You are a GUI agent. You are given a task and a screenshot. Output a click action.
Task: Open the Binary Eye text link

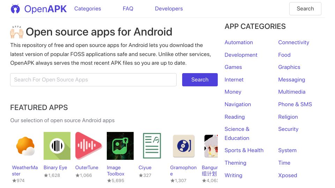tap(55, 167)
